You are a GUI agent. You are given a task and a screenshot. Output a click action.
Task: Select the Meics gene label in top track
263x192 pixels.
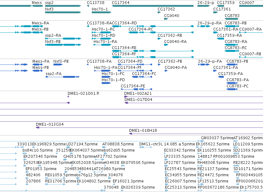pos(37,3)
